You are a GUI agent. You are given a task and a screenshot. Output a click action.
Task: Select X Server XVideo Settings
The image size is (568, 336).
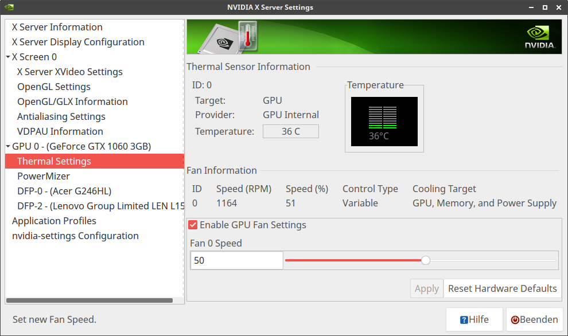70,72
